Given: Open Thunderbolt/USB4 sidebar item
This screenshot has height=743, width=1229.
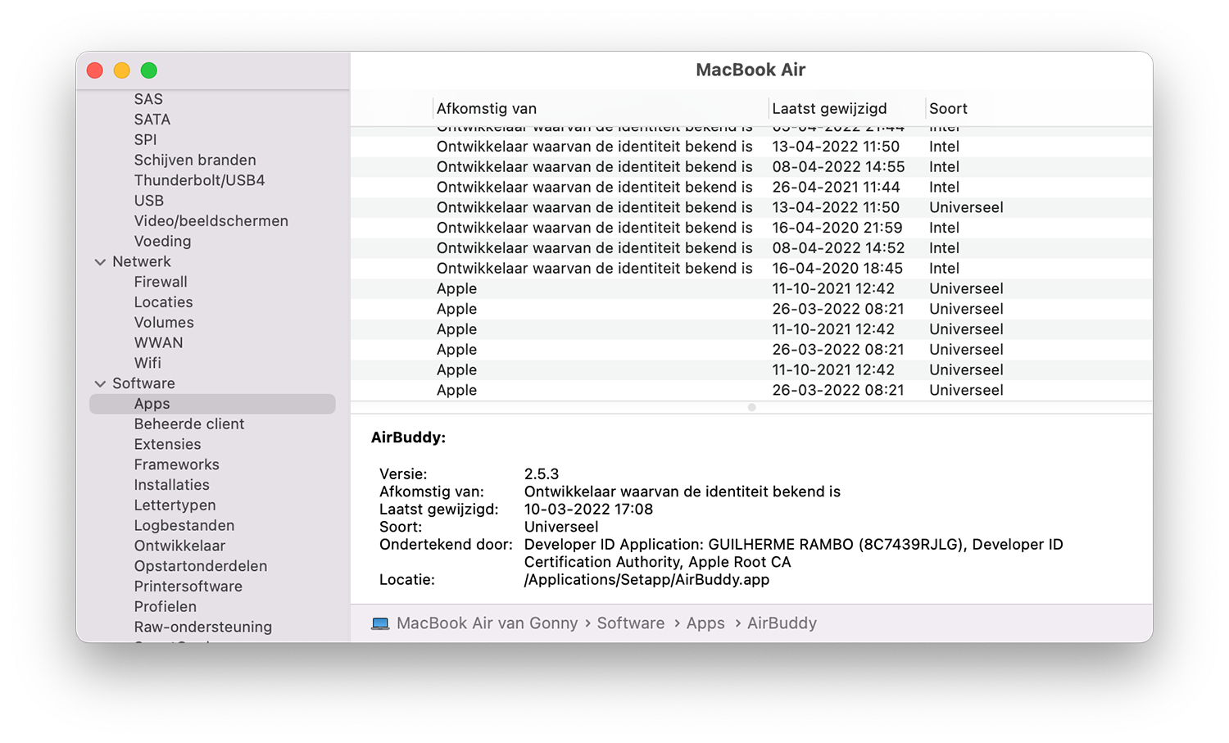Looking at the screenshot, I should pos(199,180).
